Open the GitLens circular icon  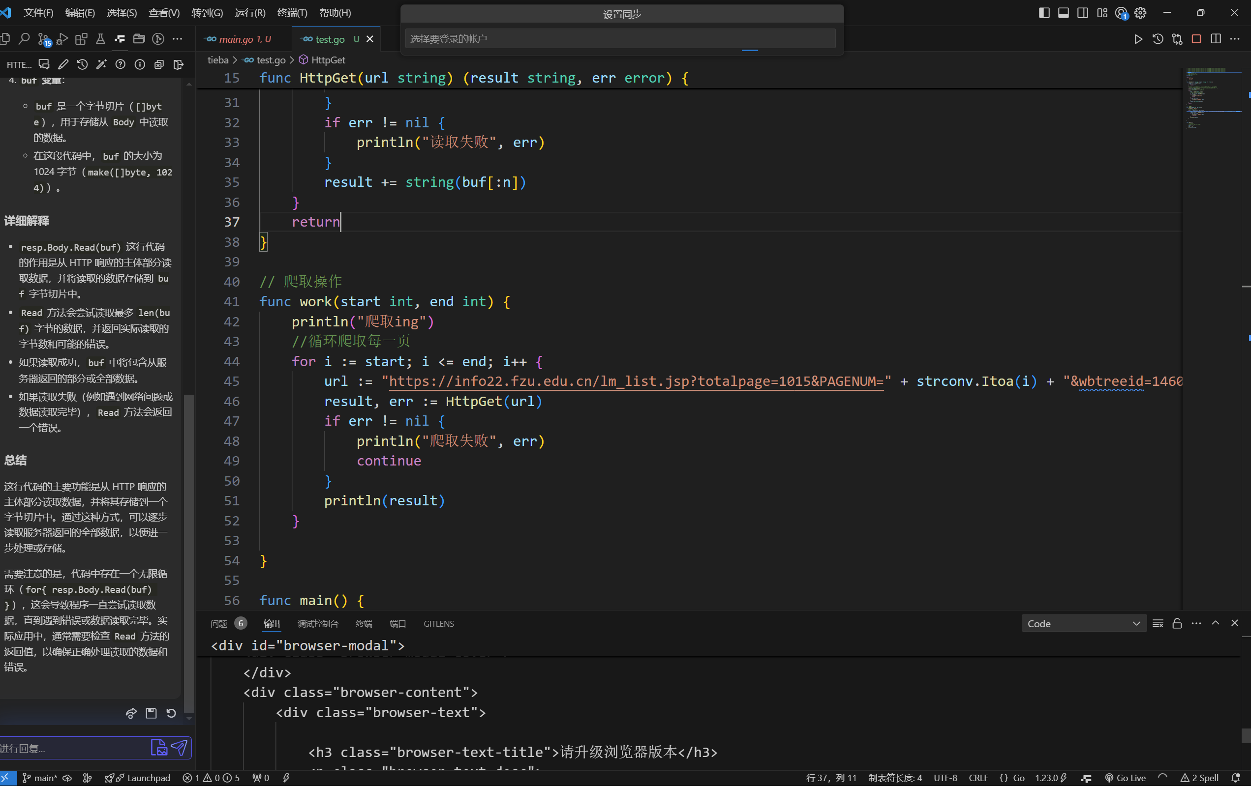pos(158,39)
